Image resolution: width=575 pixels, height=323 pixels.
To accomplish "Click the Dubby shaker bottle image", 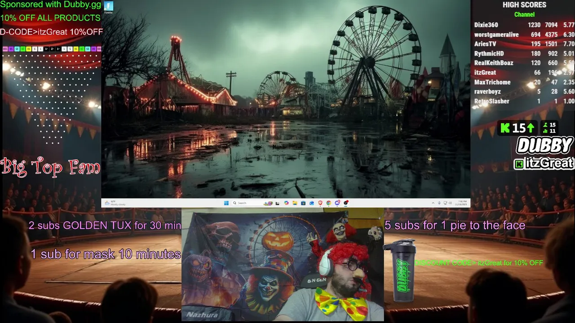I will click(400, 271).
